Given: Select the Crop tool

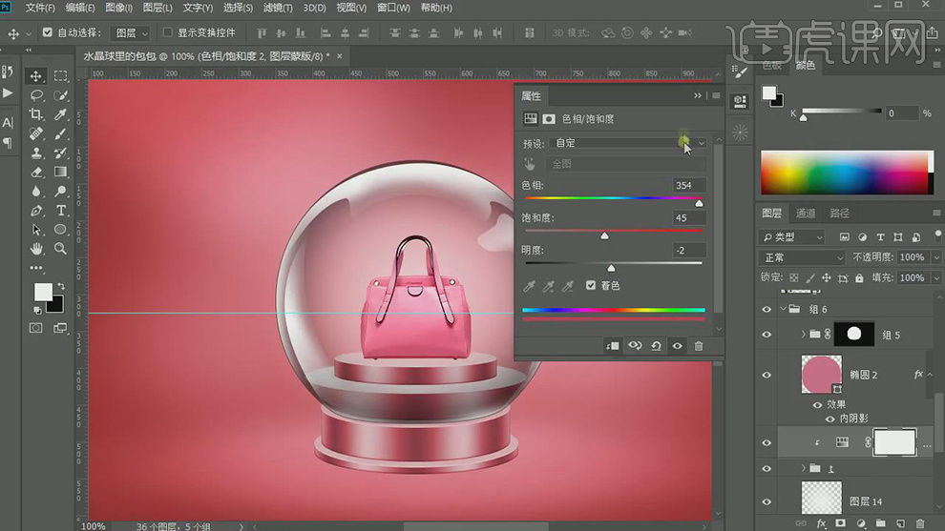Looking at the screenshot, I should pos(36,114).
